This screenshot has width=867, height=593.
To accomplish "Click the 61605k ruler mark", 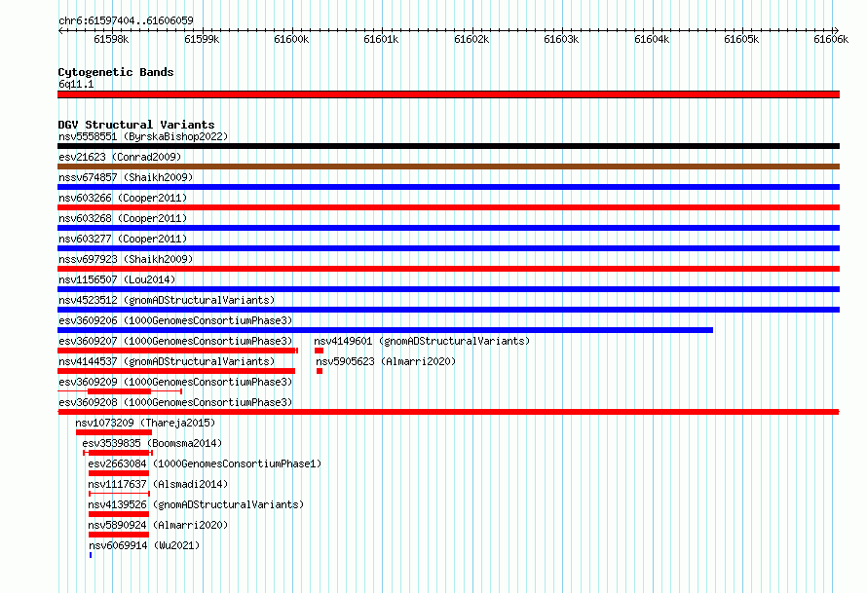I will pyautogui.click(x=741, y=39).
